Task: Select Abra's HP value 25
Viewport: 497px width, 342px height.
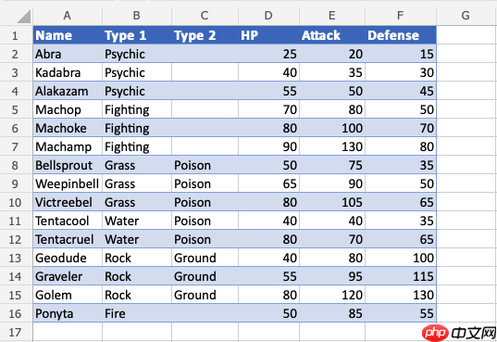Action: click(x=268, y=54)
